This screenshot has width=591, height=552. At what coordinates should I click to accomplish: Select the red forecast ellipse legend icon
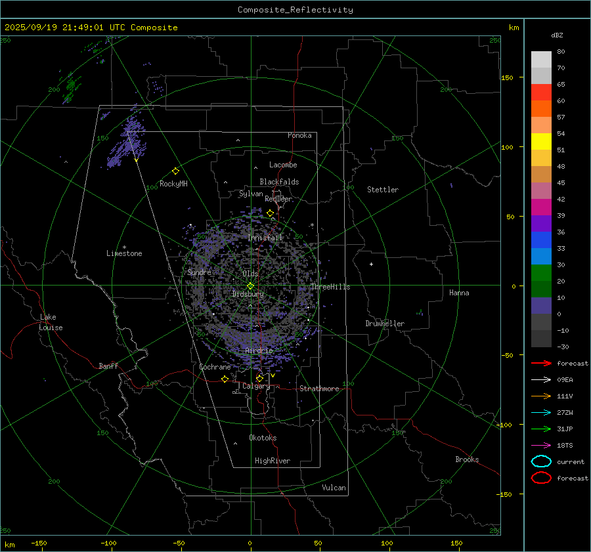pyautogui.click(x=541, y=478)
